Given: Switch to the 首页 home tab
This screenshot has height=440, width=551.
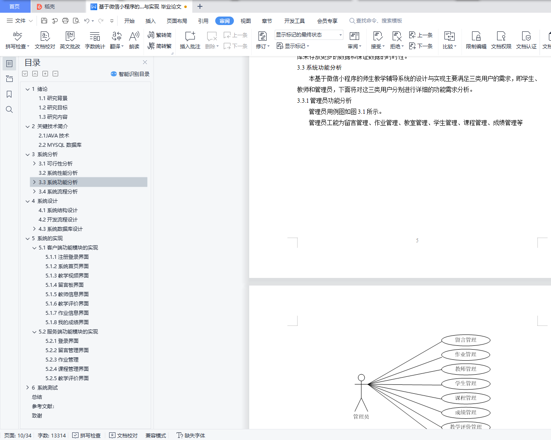Looking at the screenshot, I should (x=15, y=6).
